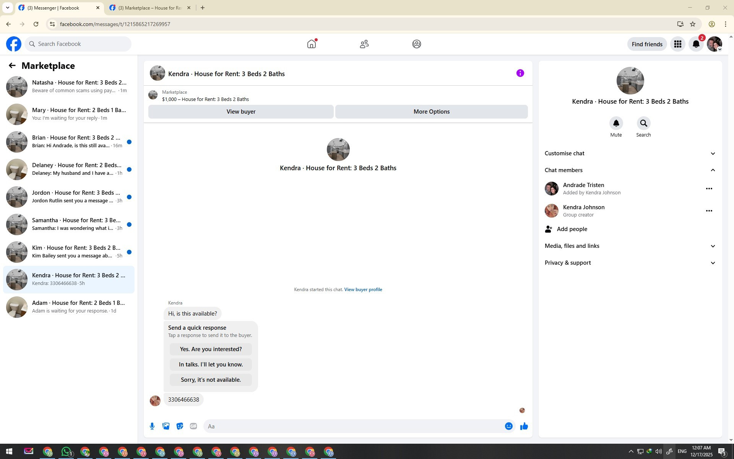The width and height of the screenshot is (734, 459).
Task: Open the menu grid icon
Action: tap(678, 44)
